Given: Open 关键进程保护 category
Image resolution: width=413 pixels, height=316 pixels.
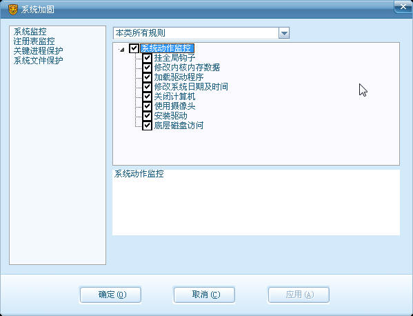Looking at the screenshot, I should pos(38,51).
